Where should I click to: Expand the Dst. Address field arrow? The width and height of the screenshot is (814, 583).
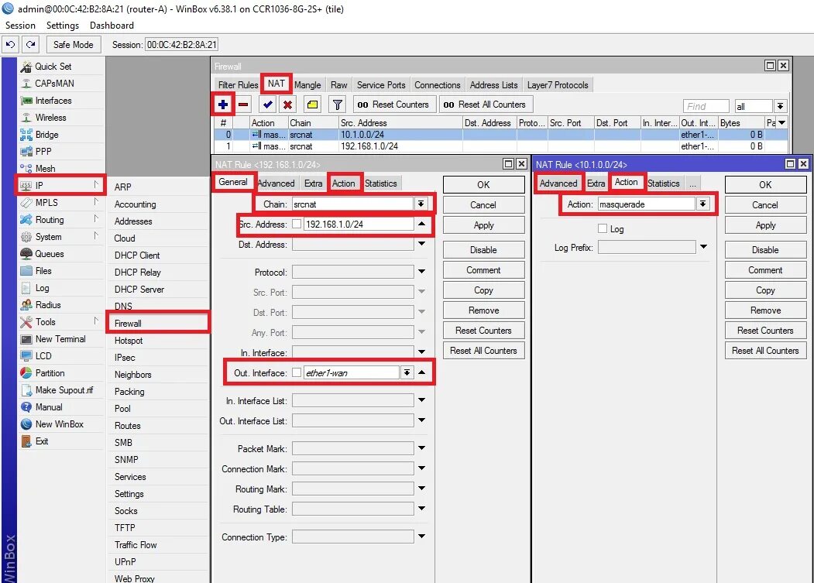tap(421, 243)
